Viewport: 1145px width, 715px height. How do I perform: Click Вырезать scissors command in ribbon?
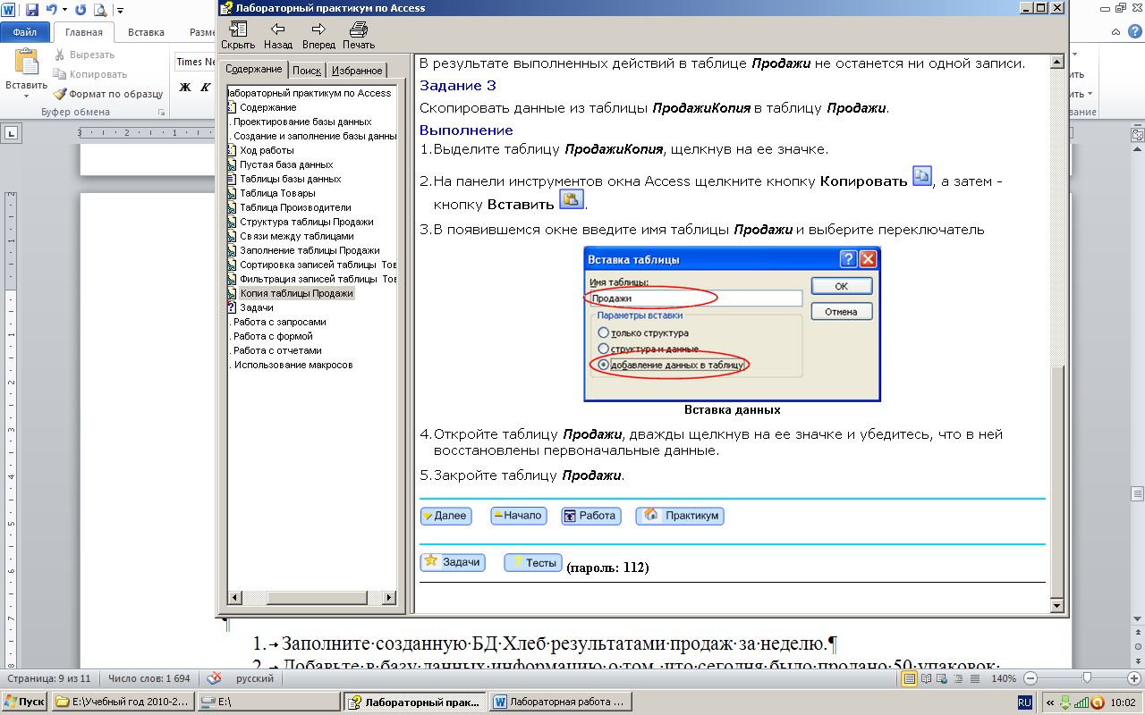point(85,55)
